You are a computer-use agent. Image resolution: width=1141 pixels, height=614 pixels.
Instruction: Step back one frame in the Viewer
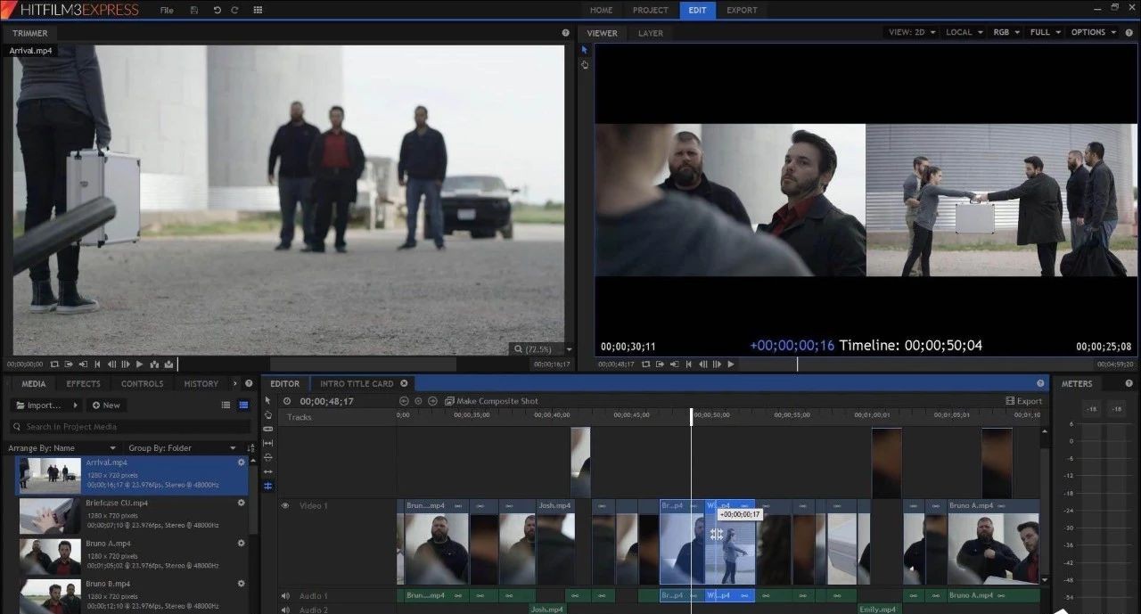tap(703, 364)
